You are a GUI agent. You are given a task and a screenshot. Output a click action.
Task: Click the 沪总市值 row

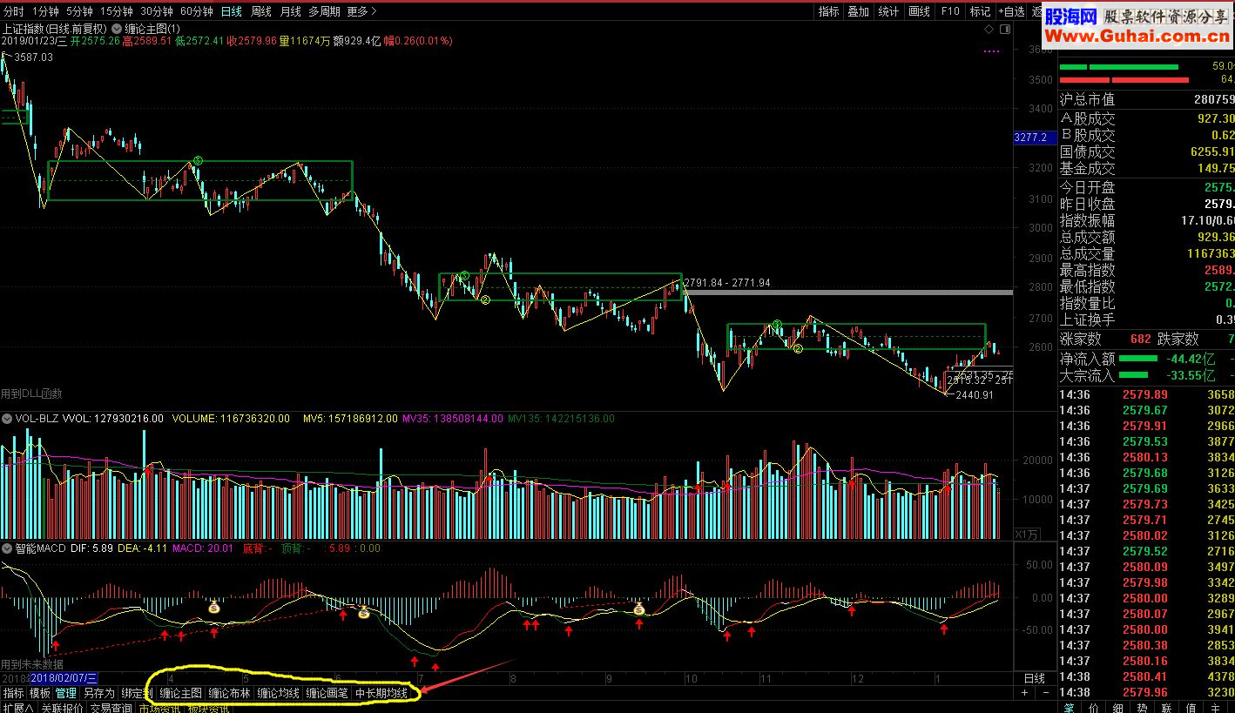point(1146,100)
